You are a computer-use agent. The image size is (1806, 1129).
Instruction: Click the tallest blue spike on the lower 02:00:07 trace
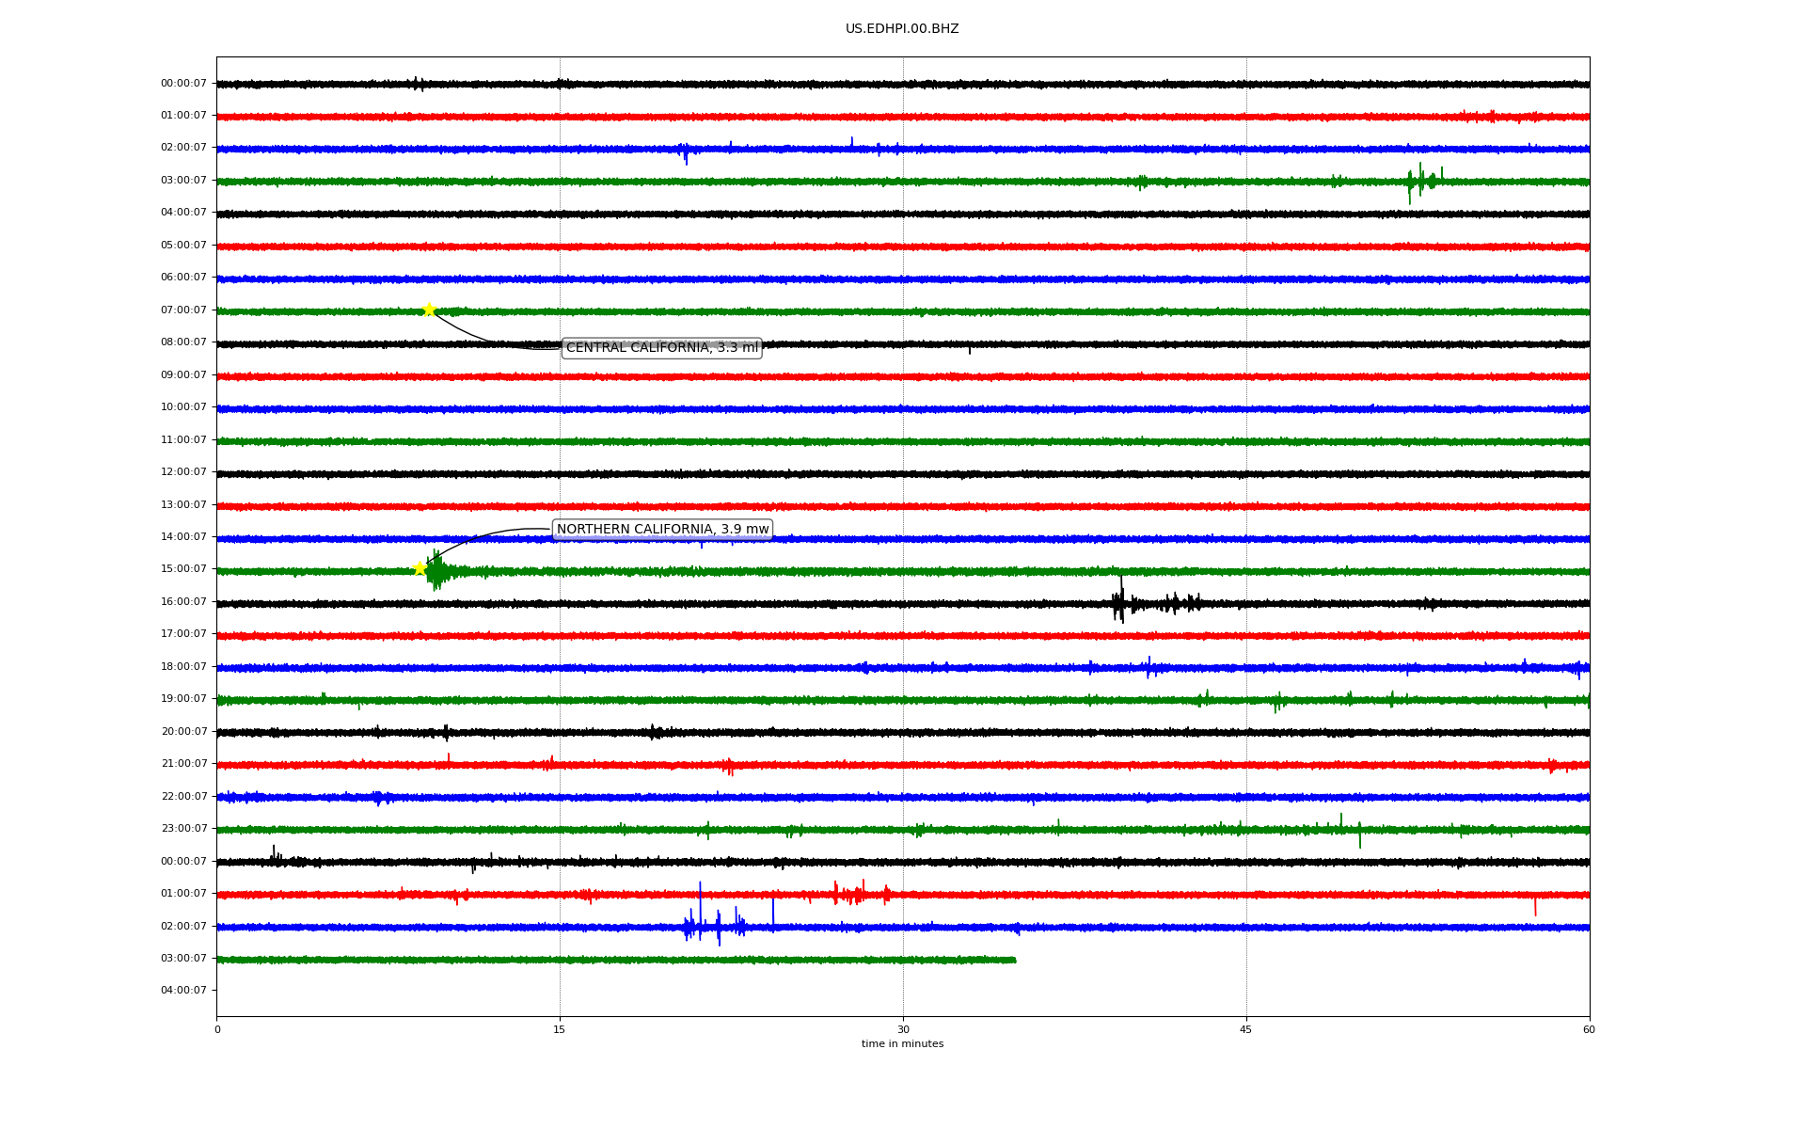tap(700, 908)
